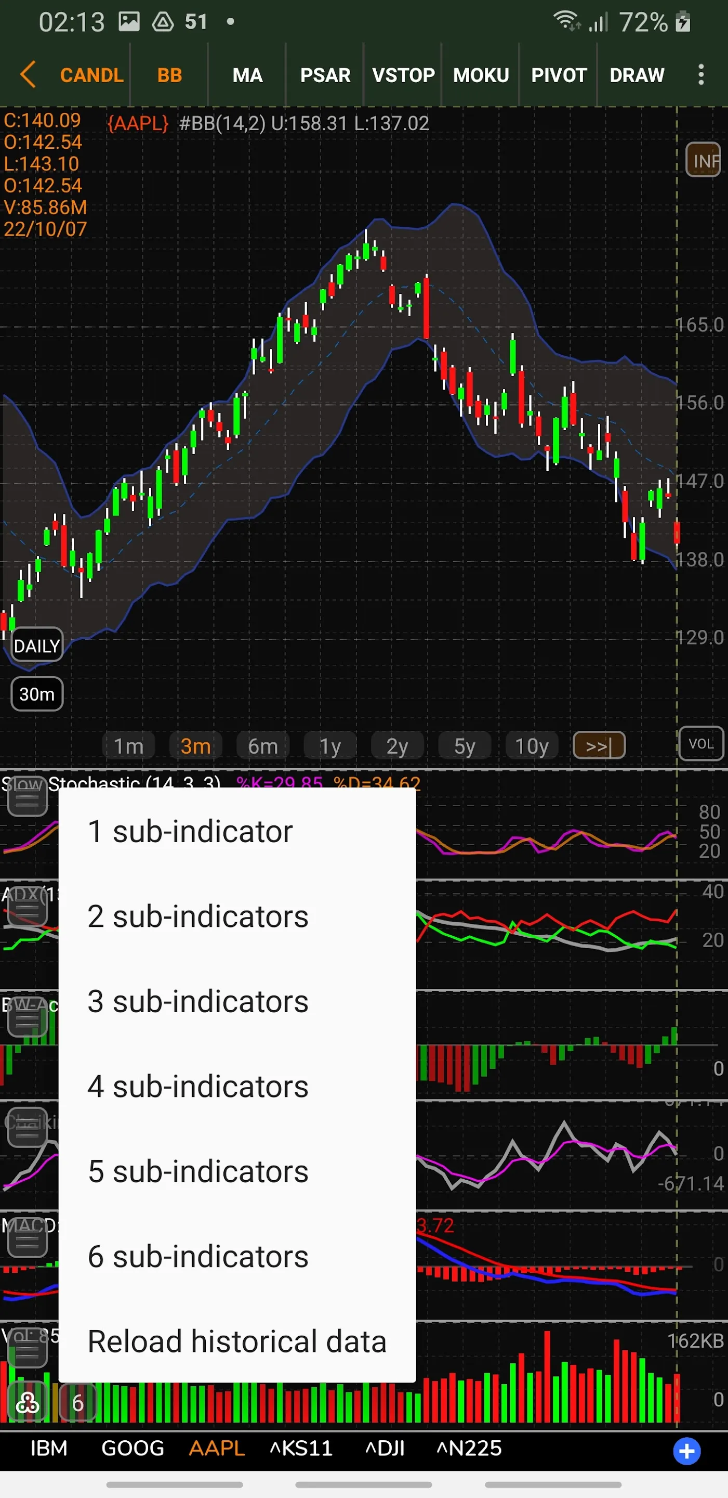728x1498 pixels.
Task: Select the AAPL symbol tab
Action: (217, 1448)
